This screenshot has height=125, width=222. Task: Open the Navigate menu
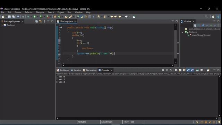(x=40, y=12)
